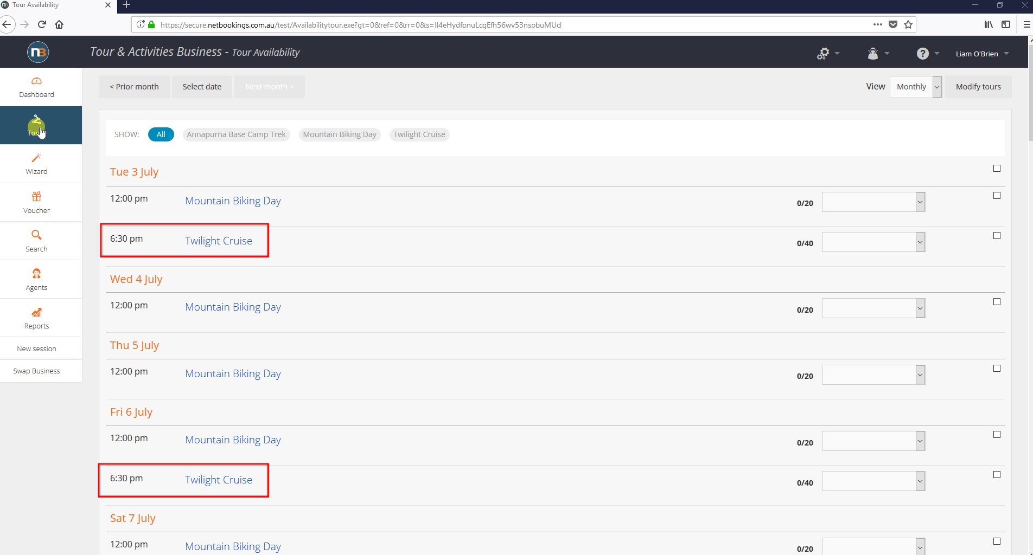This screenshot has height=555, width=1033.
Task: Show All tours filter
Action: coord(161,134)
